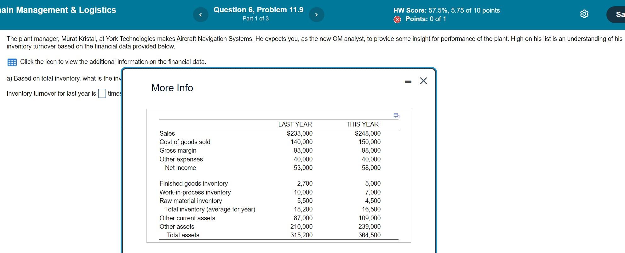Select this year's raw material 4,500
This screenshot has width=625, height=253.
click(373, 201)
